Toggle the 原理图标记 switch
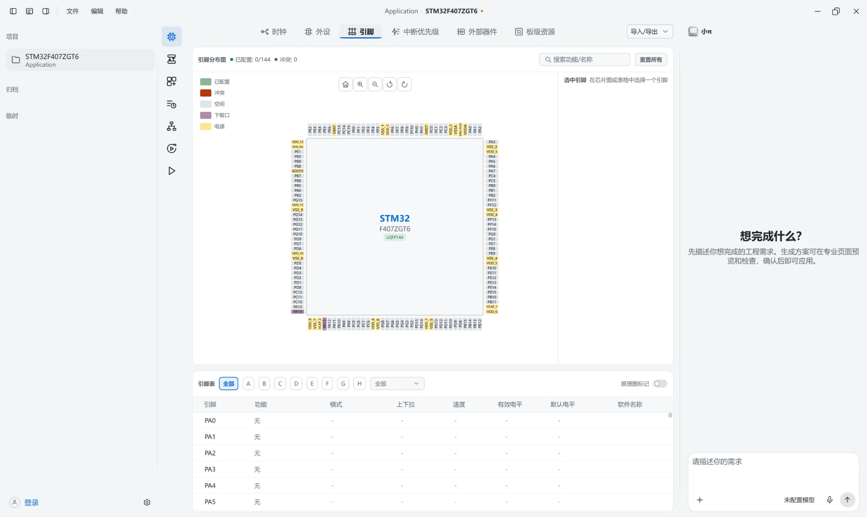This screenshot has width=867, height=517. [x=660, y=384]
